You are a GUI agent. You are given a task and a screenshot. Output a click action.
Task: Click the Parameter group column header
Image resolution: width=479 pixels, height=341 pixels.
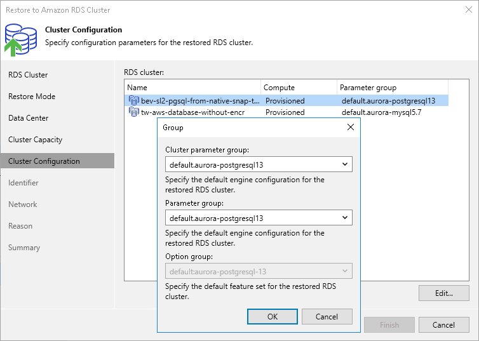click(391, 88)
